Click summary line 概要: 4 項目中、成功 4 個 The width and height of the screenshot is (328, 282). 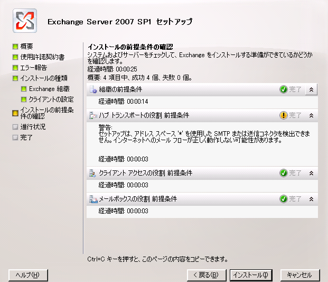[x=140, y=78]
